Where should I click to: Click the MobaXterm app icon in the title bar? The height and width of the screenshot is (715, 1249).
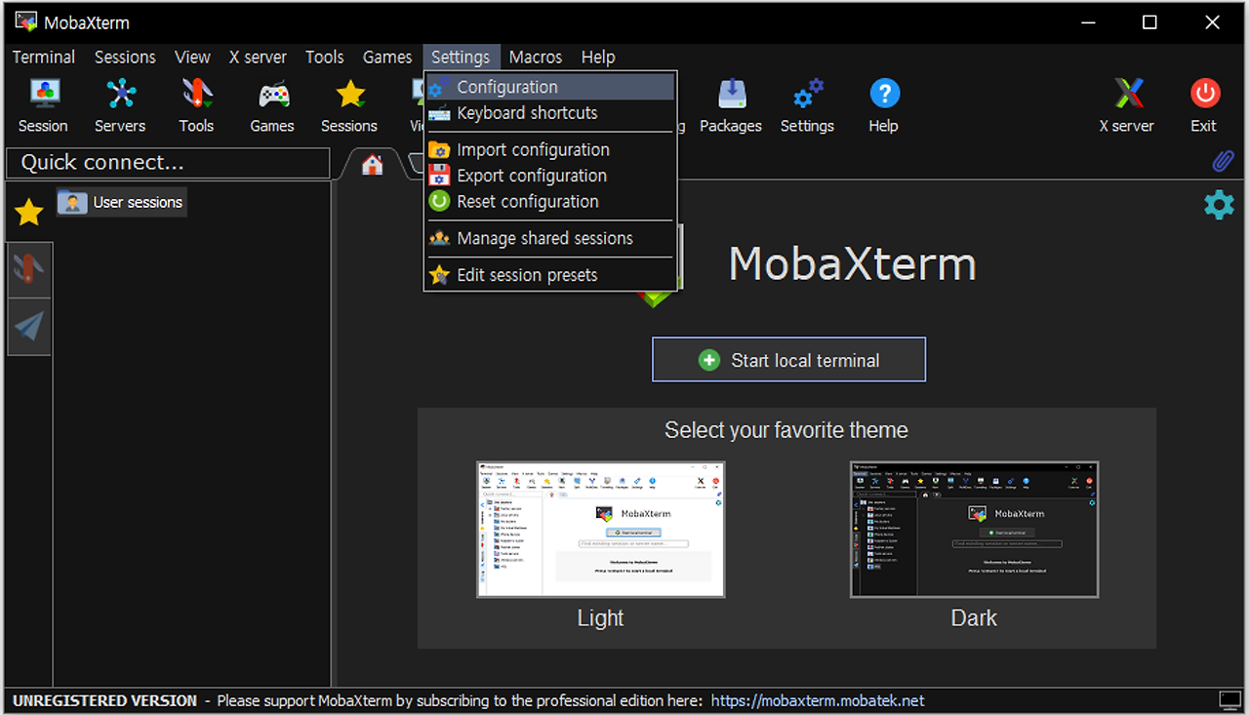[x=25, y=21]
